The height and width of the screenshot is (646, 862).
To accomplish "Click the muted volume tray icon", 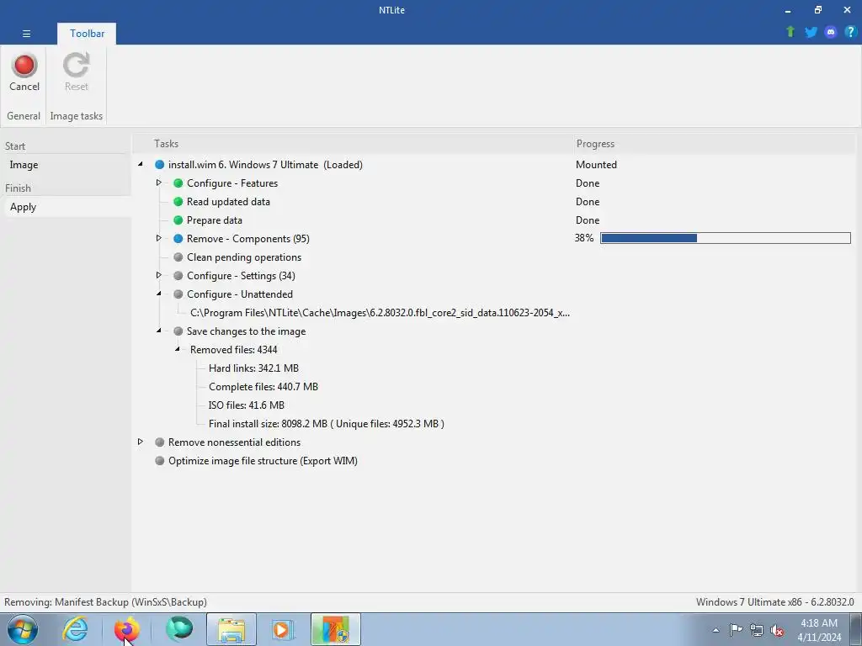I will click(x=777, y=630).
